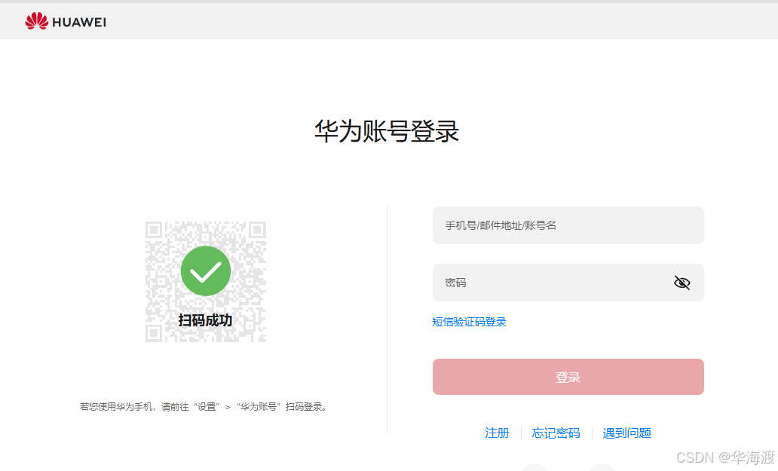Click the red 登录 login button
The image size is (778, 471).
(x=568, y=377)
